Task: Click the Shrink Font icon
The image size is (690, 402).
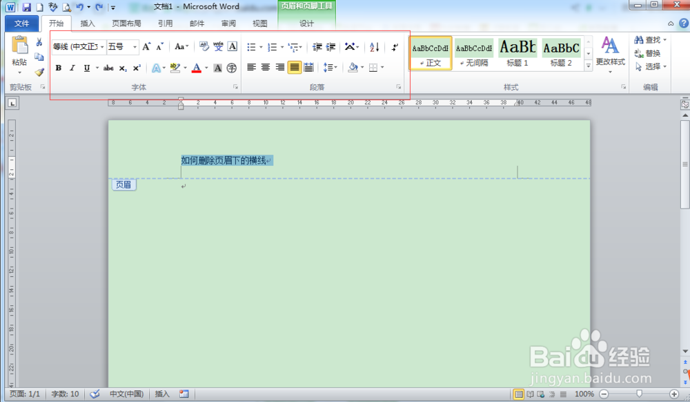Action: 160,46
